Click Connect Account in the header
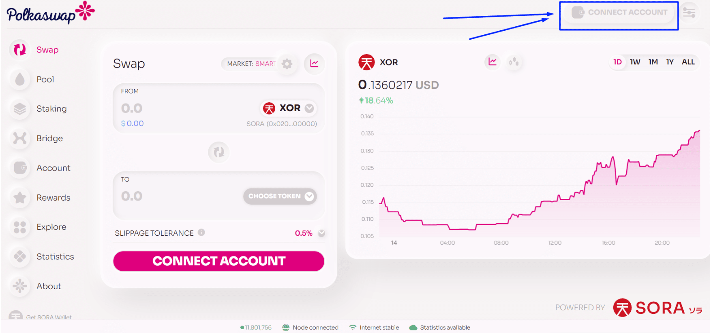 click(x=619, y=13)
